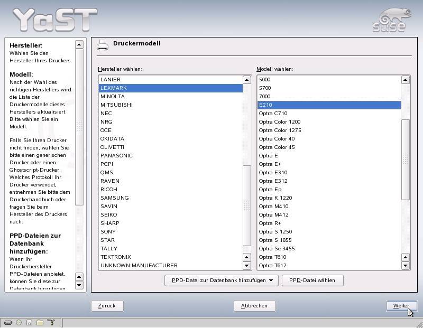This screenshot has height=328, width=423.
Task: Select model 5000 in the model list
Action: (329, 80)
